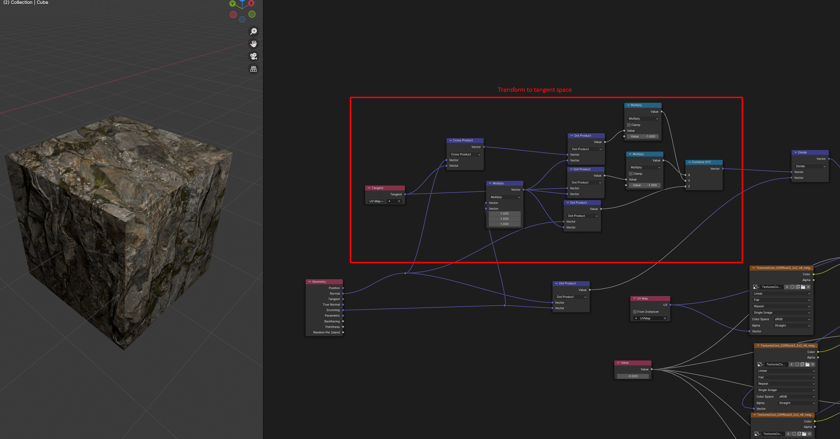Click the -1.000 Value field on lower Multiply node
The image size is (840, 439).
point(645,185)
